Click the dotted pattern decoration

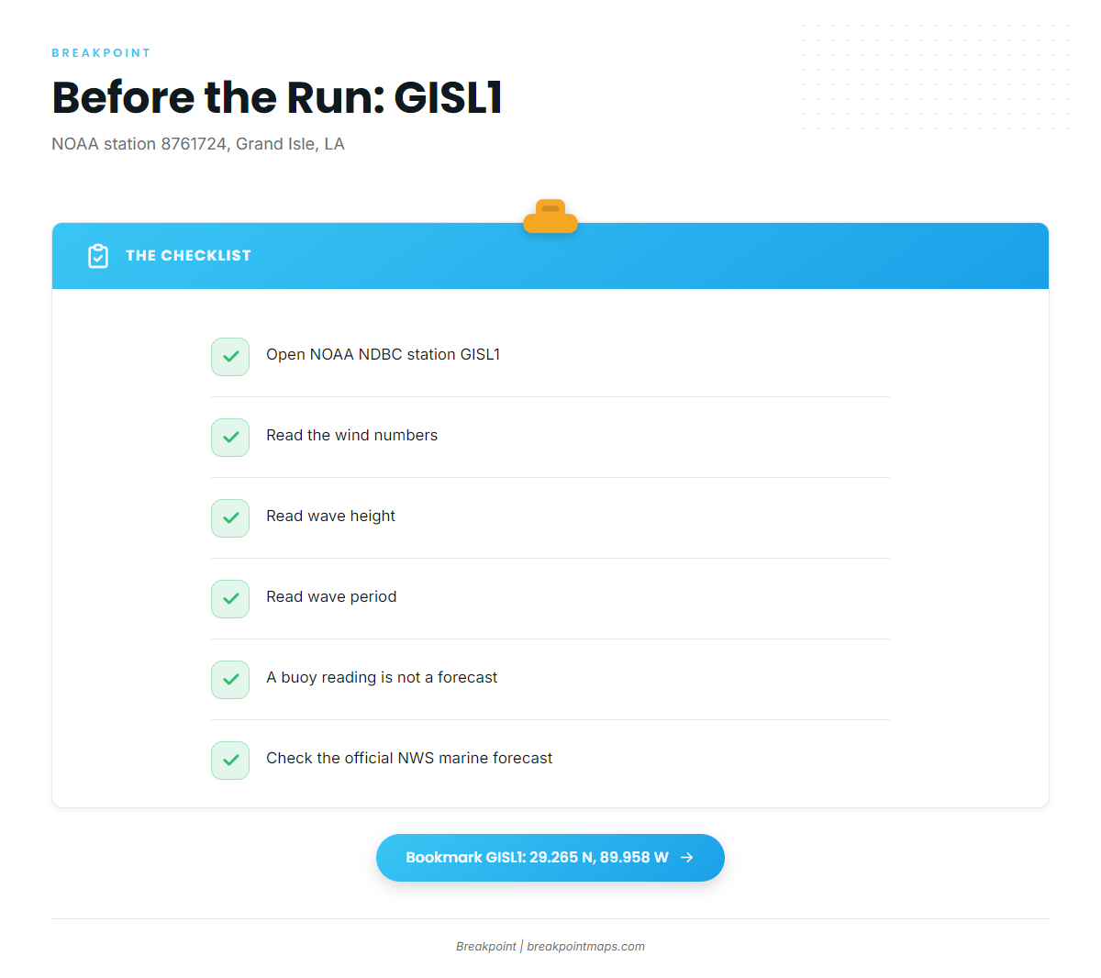(936, 77)
